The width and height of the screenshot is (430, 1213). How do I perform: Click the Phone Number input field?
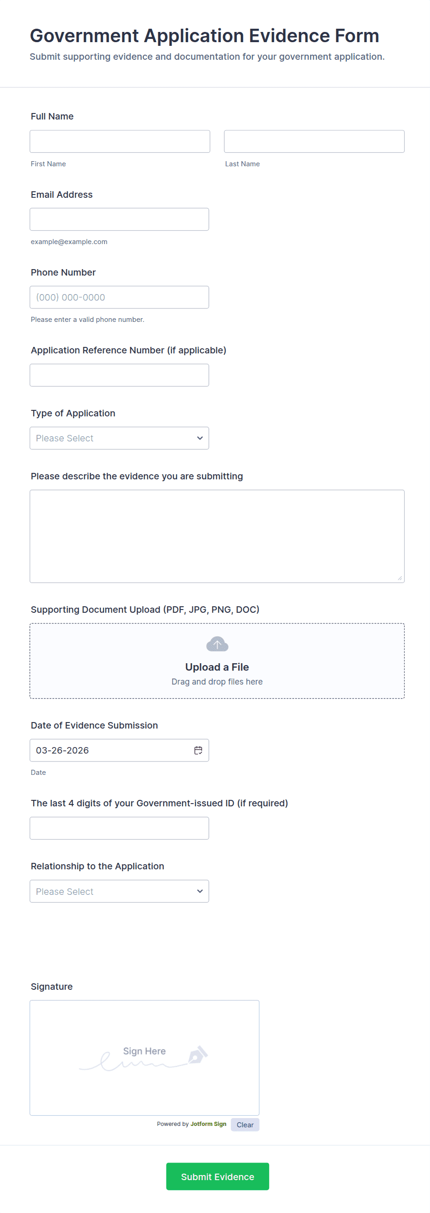119,297
